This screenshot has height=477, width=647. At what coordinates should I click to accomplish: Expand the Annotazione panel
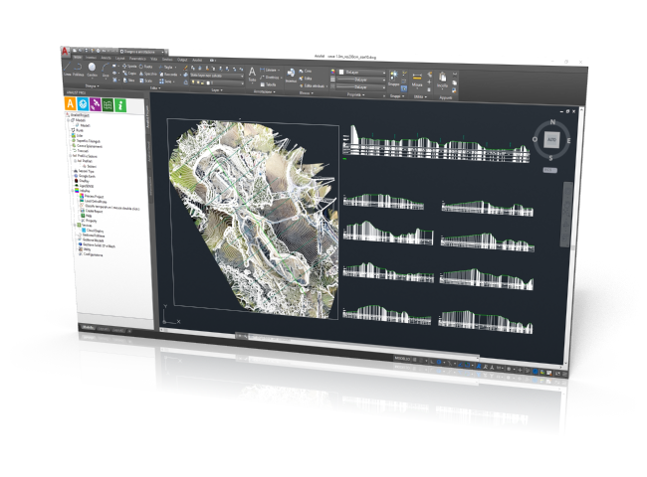[x=264, y=91]
